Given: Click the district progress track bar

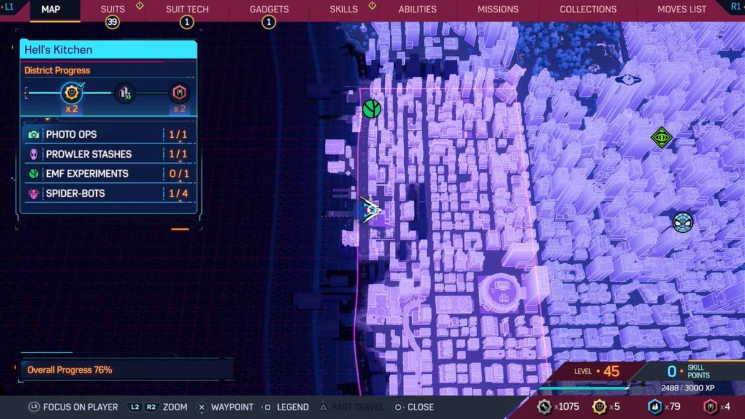Looking at the screenshot, I should pos(109,94).
